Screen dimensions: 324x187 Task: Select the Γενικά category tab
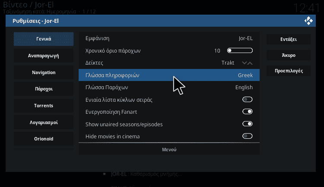coord(44,39)
